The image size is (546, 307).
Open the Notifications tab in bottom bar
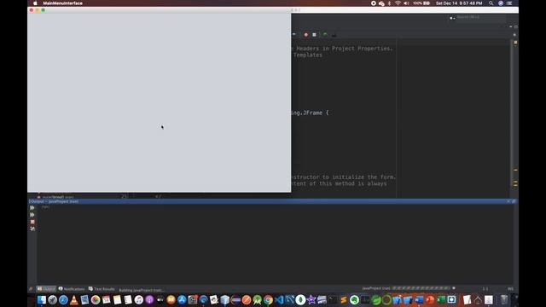point(72,289)
